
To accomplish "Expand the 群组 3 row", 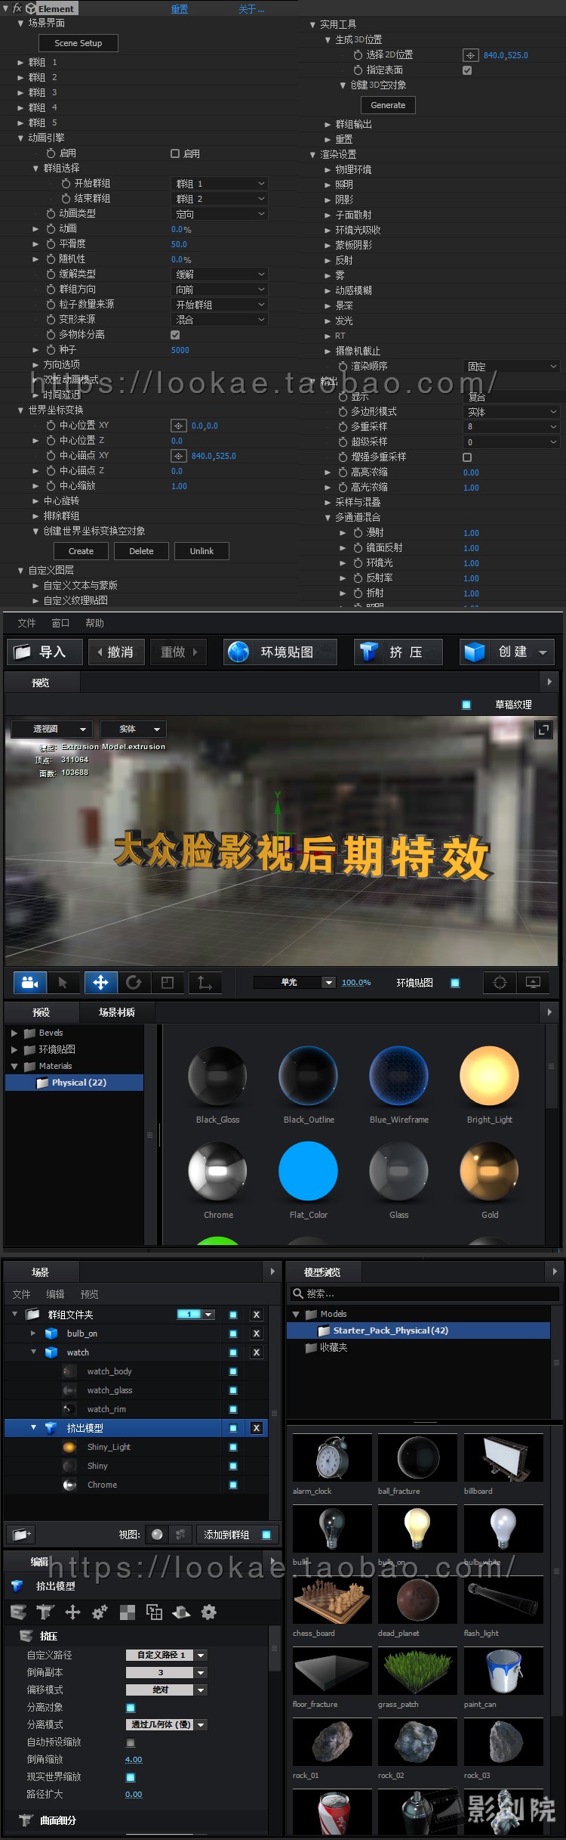I will [x=20, y=92].
